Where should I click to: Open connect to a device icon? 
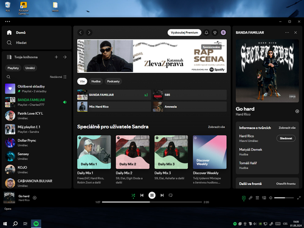tap(264, 198)
